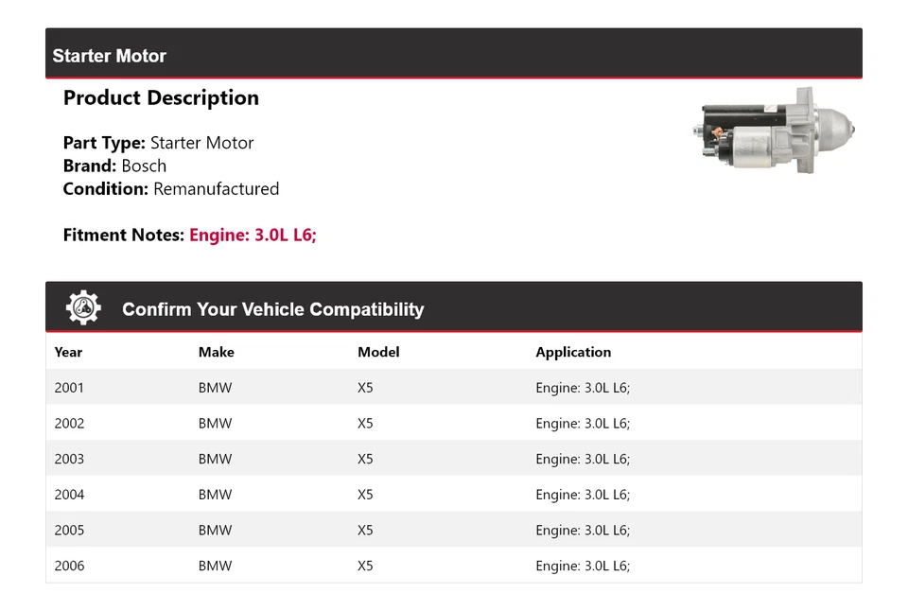Click Engine: 3.0L L6; in the 2002 row
This screenshot has width=908, height=611.
pos(583,424)
